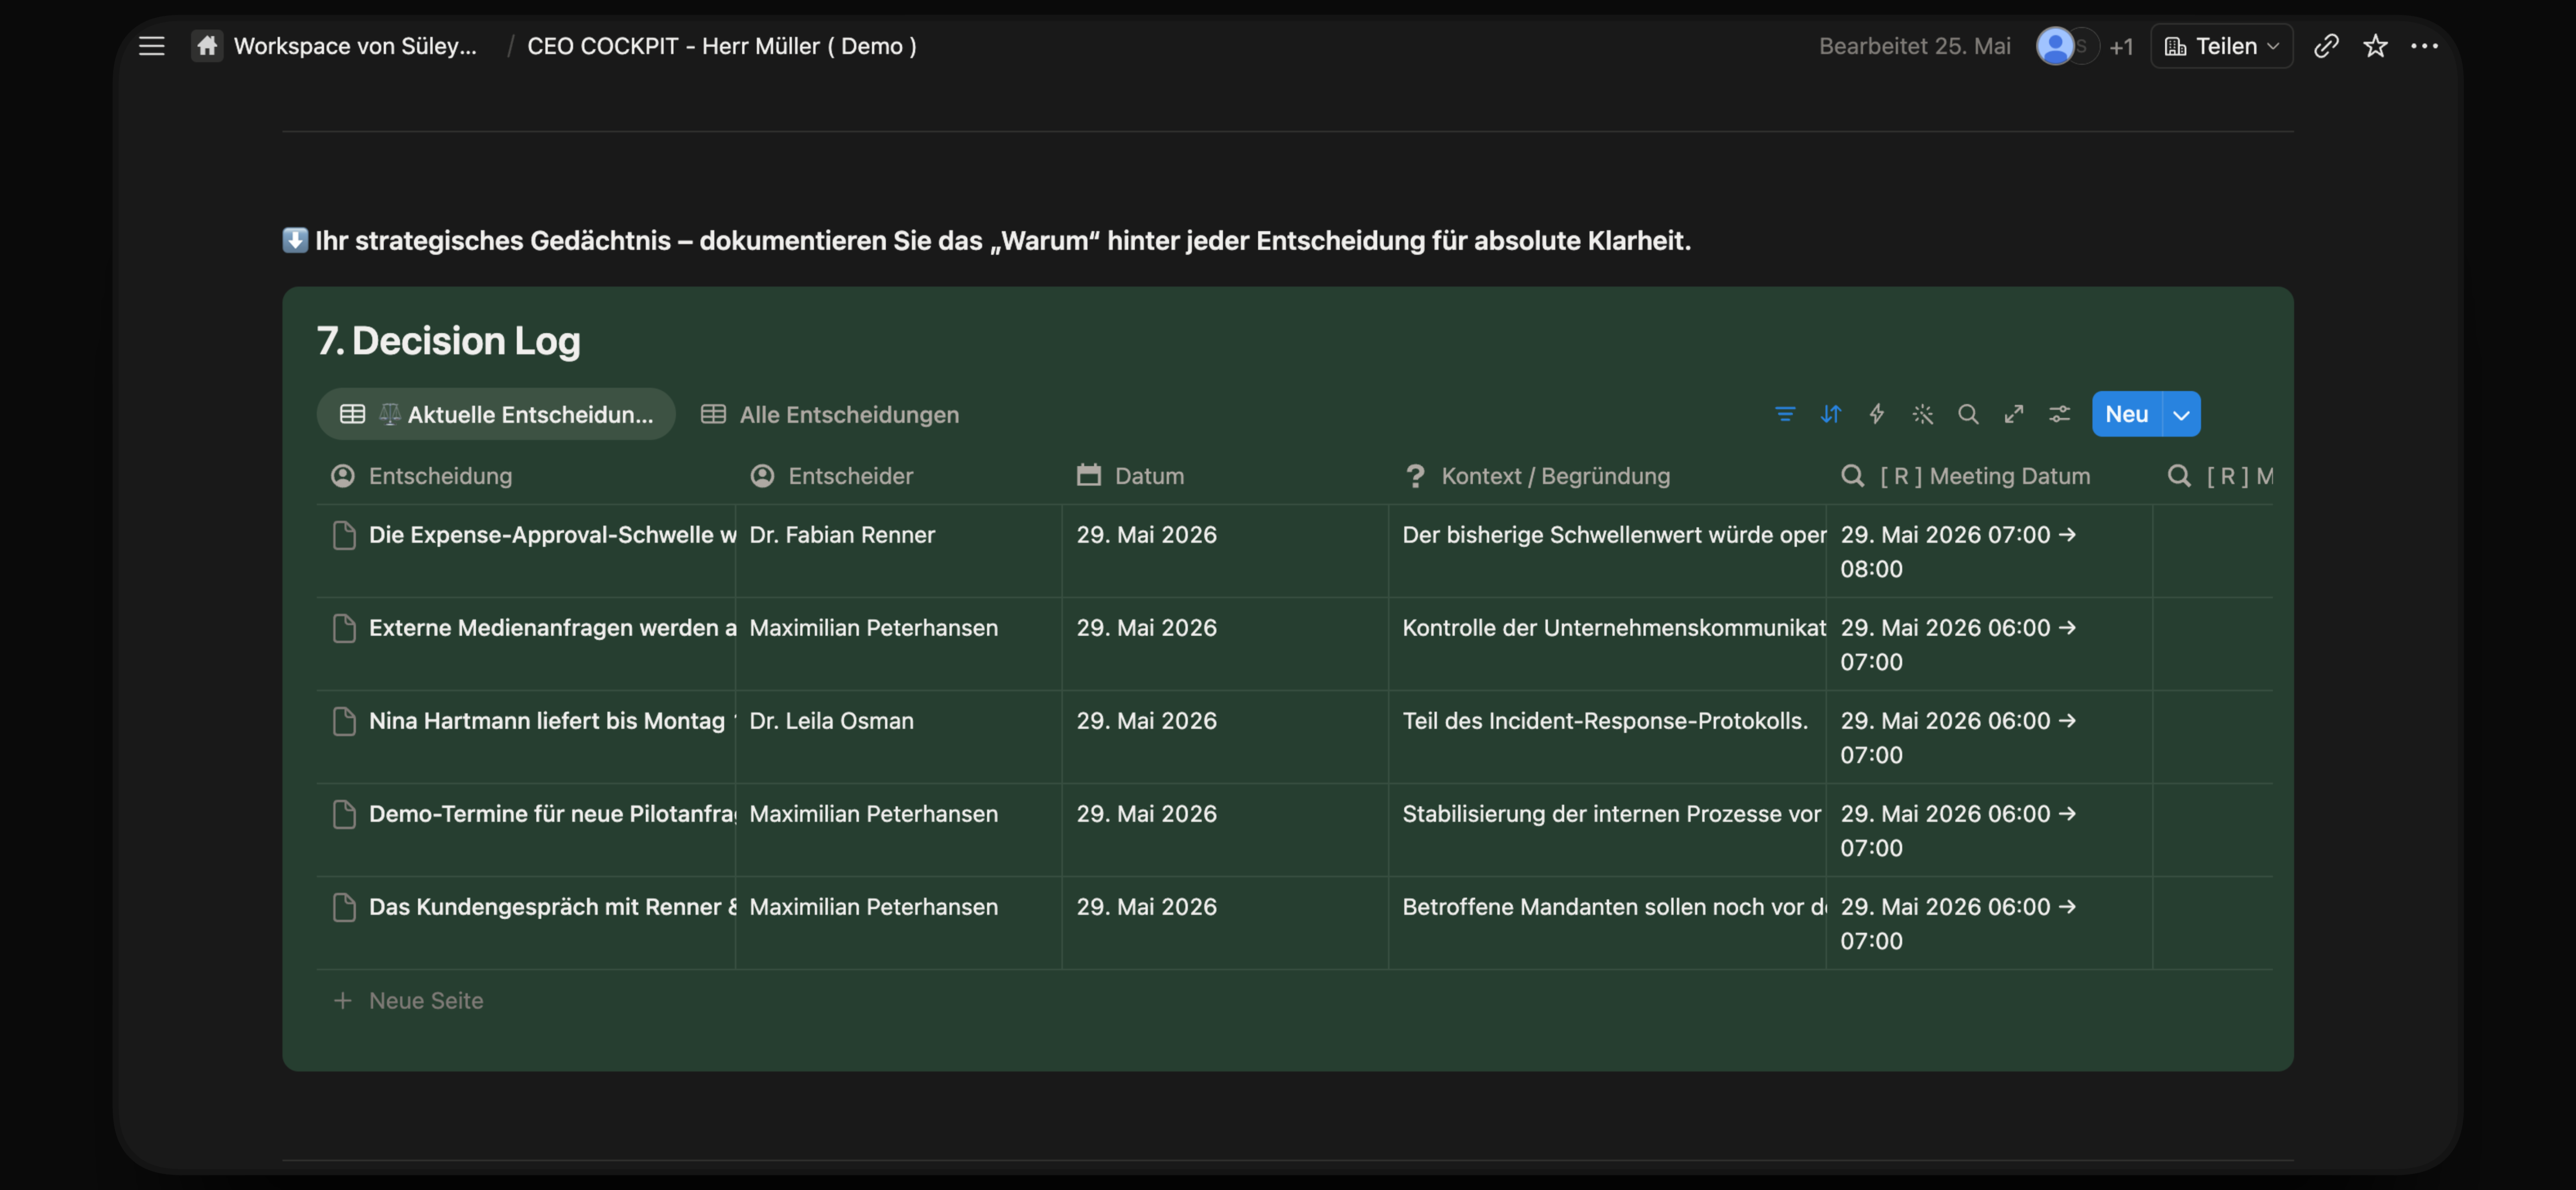Add page to favorites with star
Viewport: 2576px width, 1190px height.
[2375, 46]
